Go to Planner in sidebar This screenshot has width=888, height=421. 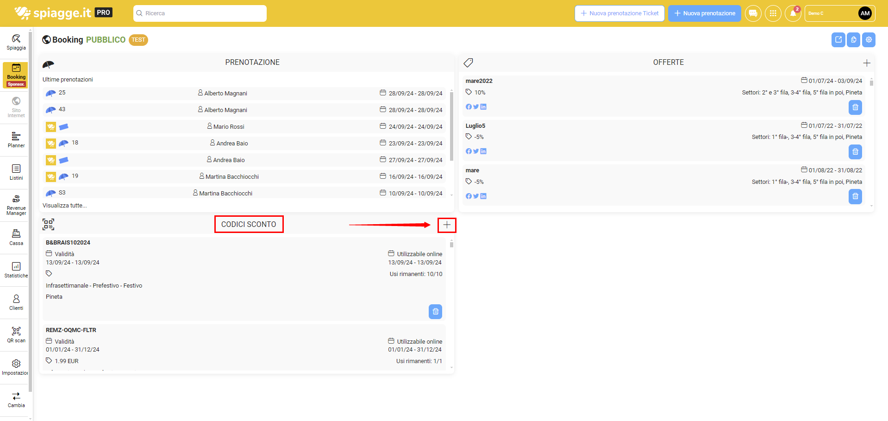click(x=16, y=140)
